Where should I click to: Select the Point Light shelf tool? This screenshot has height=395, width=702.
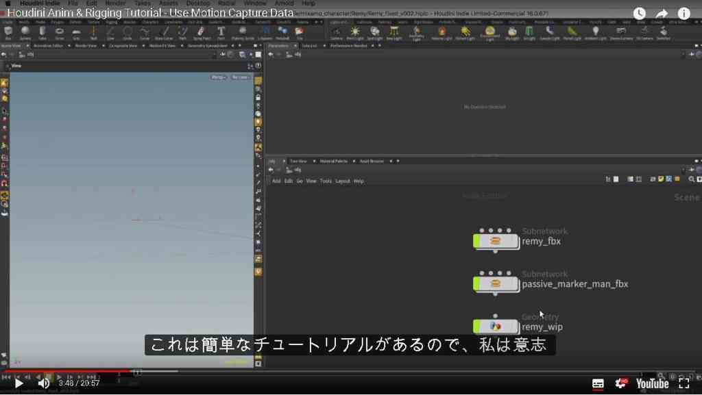pyautogui.click(x=355, y=31)
